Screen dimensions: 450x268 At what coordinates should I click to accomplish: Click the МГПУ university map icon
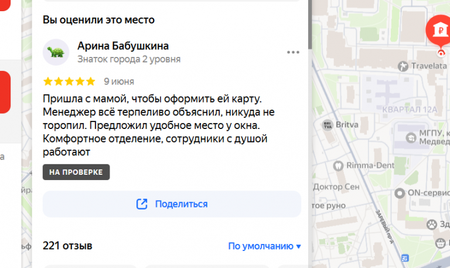point(411,138)
